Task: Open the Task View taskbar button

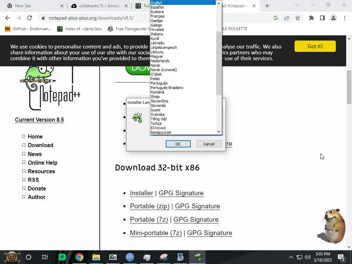Action: [x=45, y=257]
